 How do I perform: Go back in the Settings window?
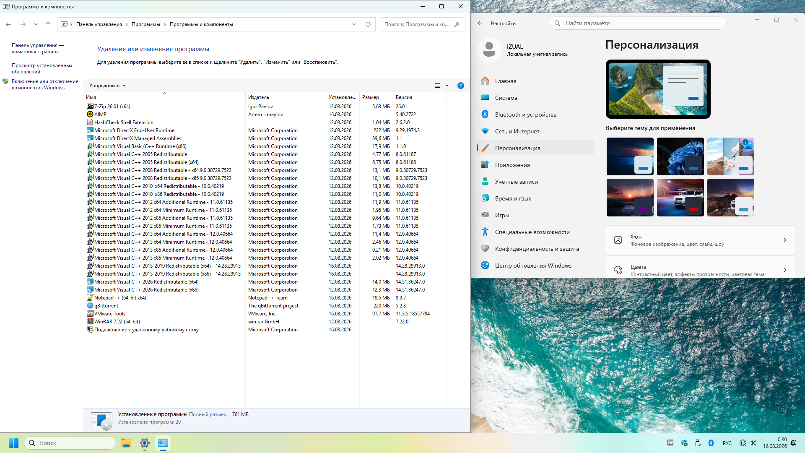pos(480,23)
